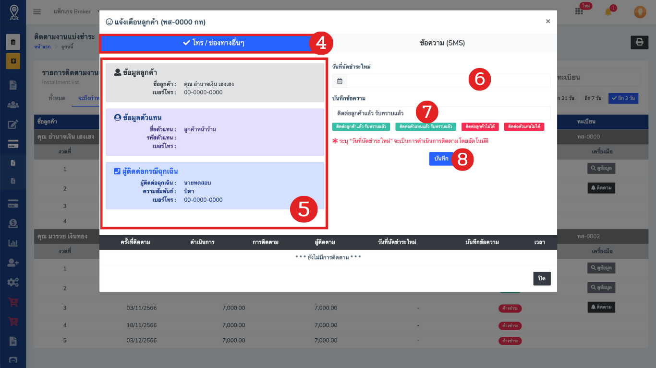The image size is (656, 368).
Task: Click the ผู้ติดตาม column header
Action: coord(325,242)
